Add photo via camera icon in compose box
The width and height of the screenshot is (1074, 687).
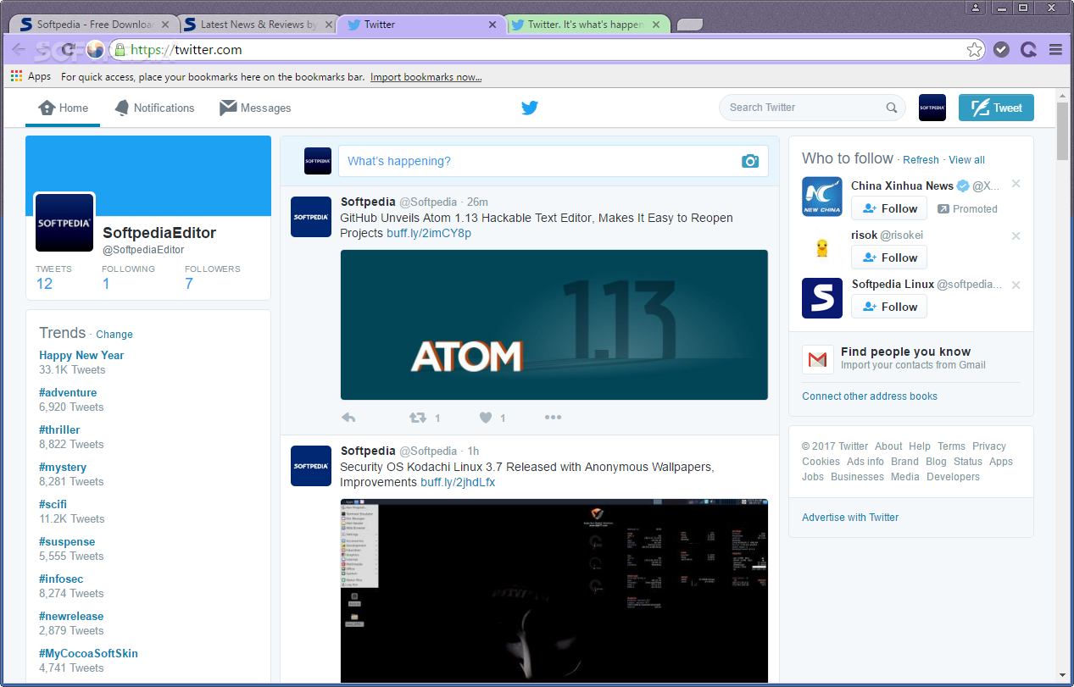[750, 161]
